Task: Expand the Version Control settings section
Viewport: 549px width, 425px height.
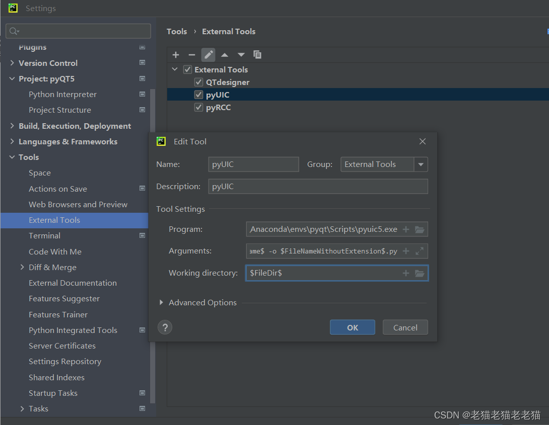Action: point(12,63)
